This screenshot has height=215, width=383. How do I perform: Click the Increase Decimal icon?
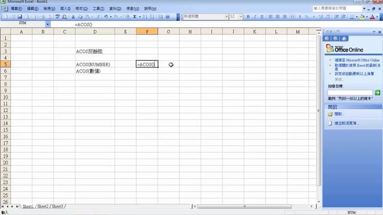pos(321,17)
